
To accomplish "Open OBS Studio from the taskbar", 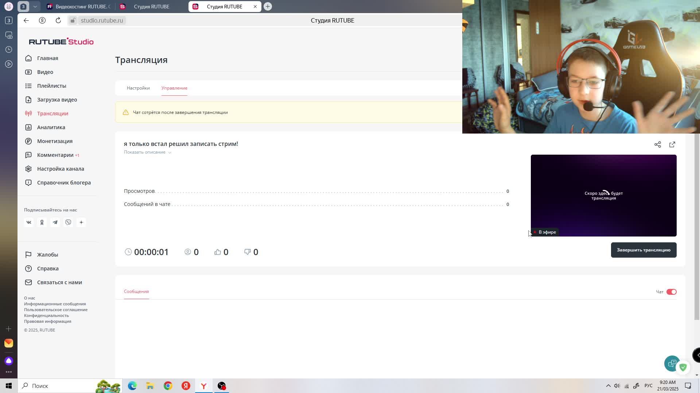I will pos(222,386).
